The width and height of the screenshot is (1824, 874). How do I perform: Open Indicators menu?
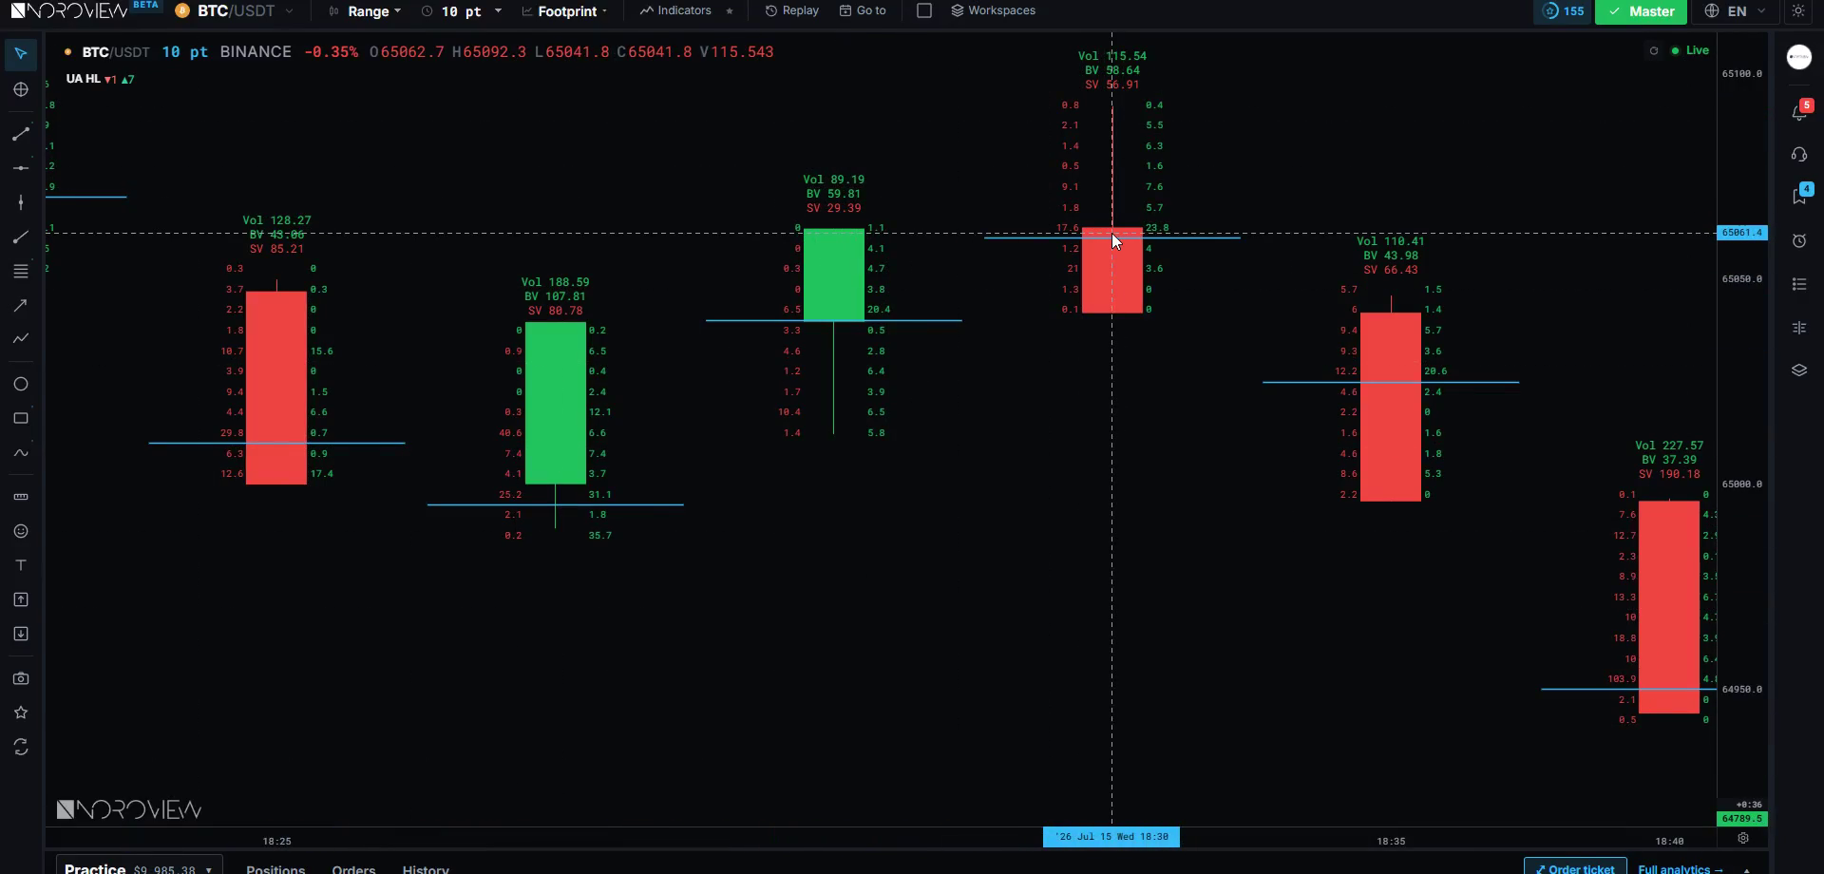pos(675,11)
